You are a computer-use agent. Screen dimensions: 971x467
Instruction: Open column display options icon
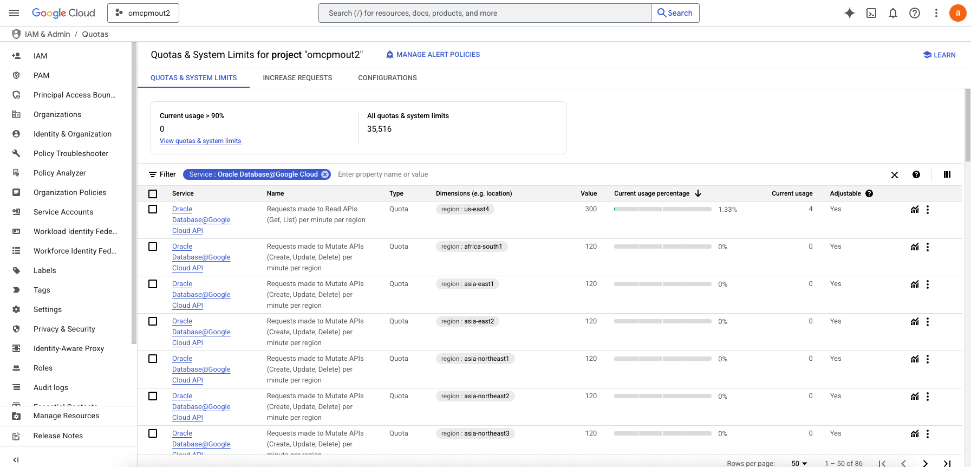click(947, 174)
